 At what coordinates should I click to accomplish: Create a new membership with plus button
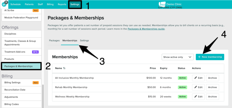coord(210,57)
